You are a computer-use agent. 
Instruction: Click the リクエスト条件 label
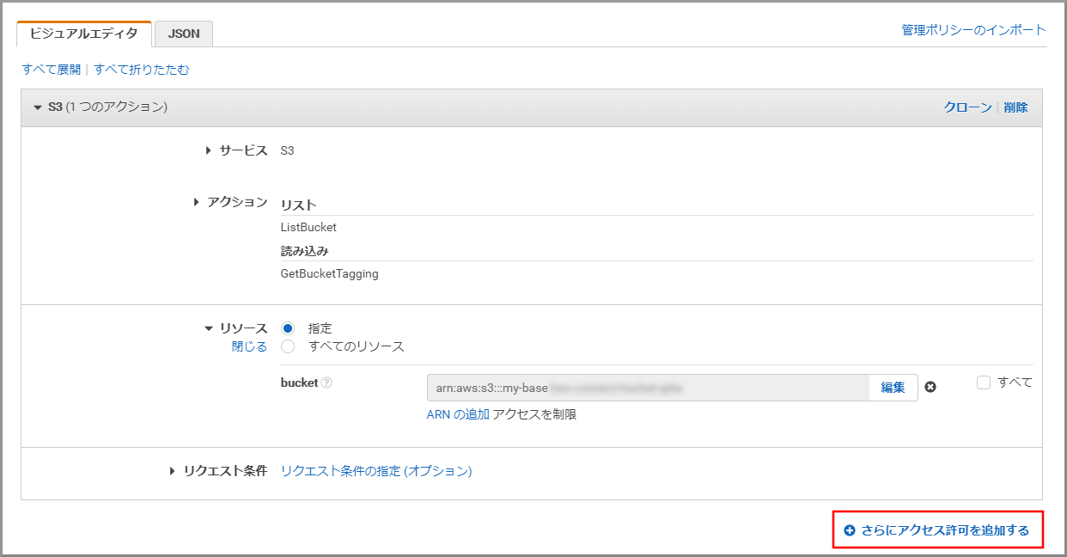pyautogui.click(x=225, y=471)
